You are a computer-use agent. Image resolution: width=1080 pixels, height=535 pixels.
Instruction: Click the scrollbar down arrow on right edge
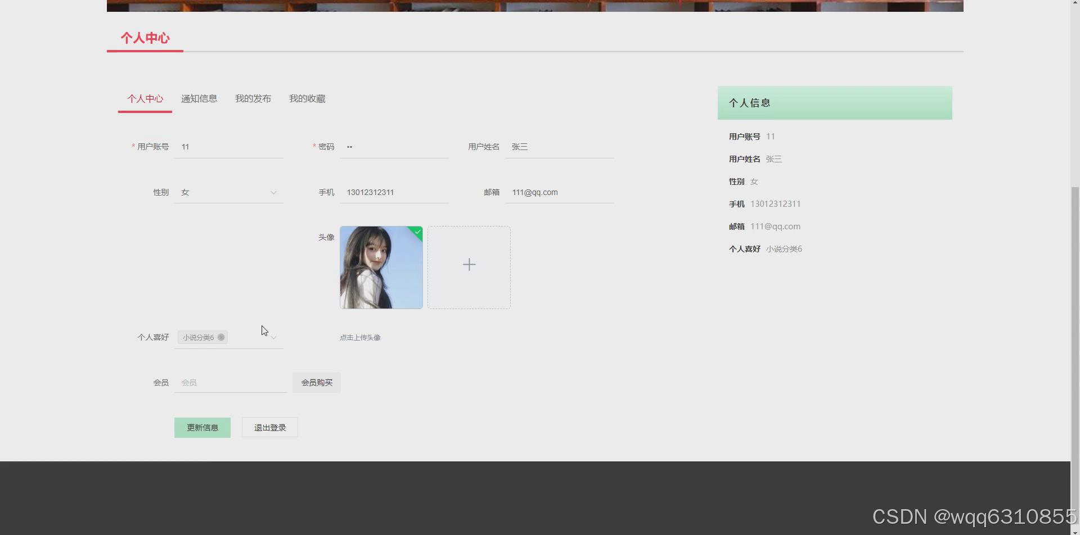pyautogui.click(x=1076, y=531)
